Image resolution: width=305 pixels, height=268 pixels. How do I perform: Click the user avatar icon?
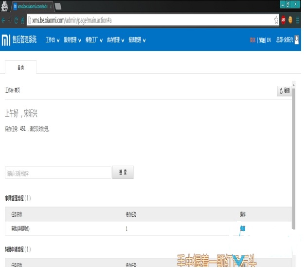click(297, 40)
